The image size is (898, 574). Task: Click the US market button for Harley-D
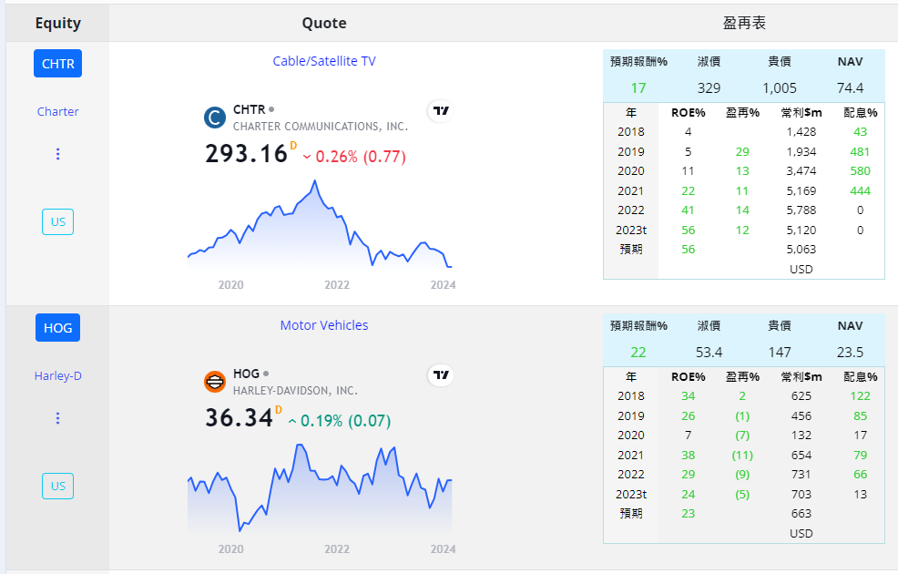(x=58, y=486)
